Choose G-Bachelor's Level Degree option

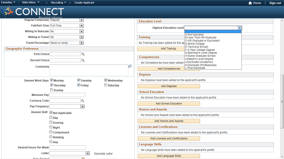click(x=201, y=53)
